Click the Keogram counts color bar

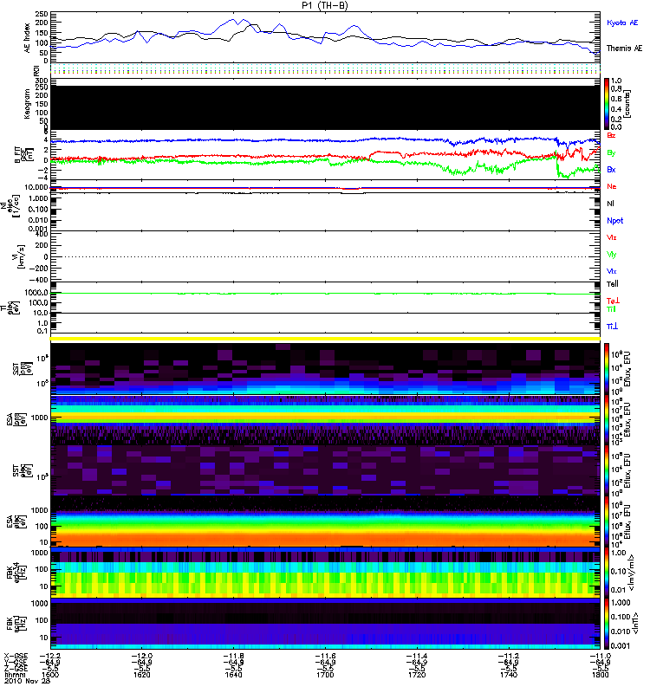pyautogui.click(x=607, y=104)
